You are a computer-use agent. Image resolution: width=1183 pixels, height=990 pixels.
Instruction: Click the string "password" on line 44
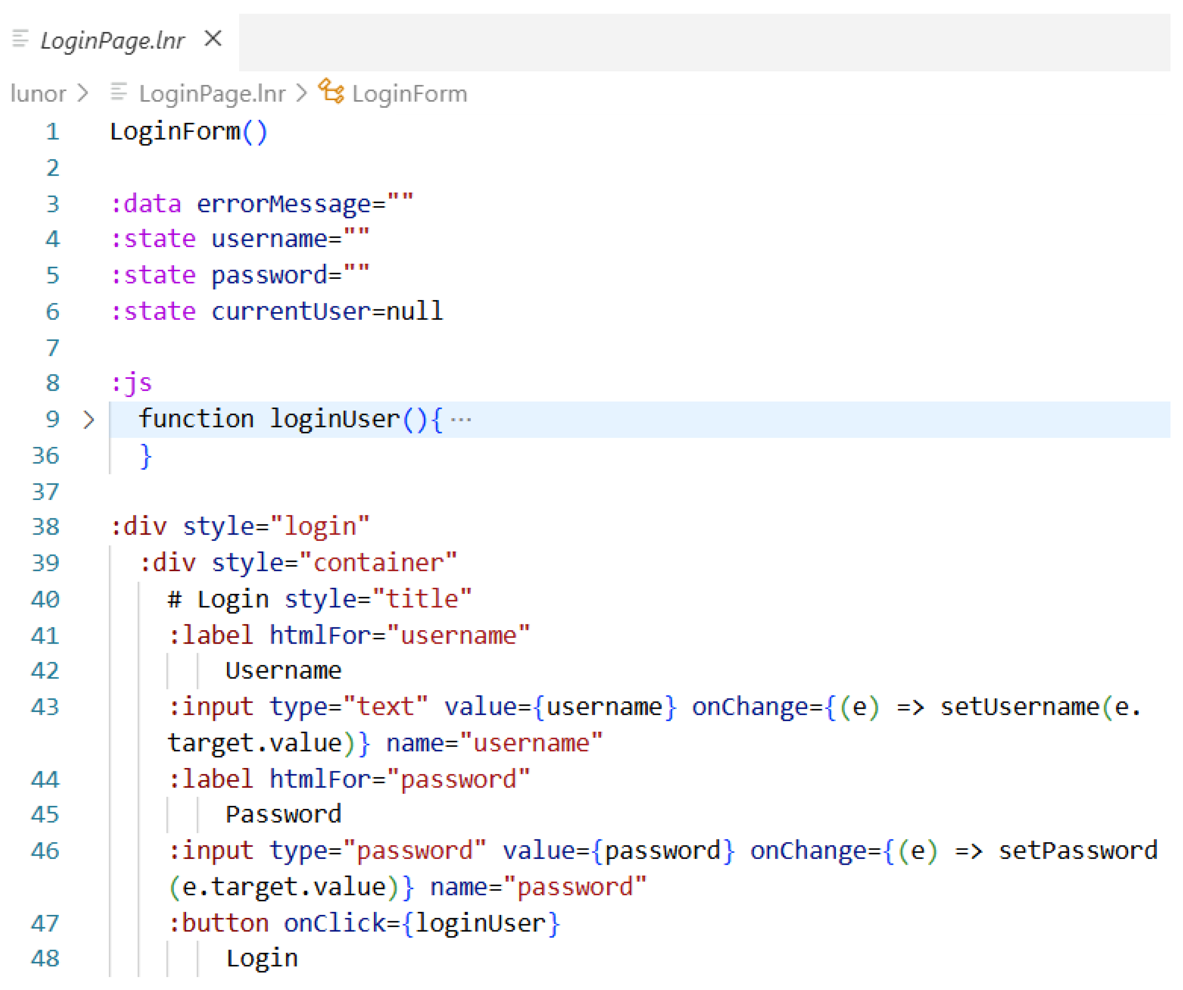coord(459,780)
